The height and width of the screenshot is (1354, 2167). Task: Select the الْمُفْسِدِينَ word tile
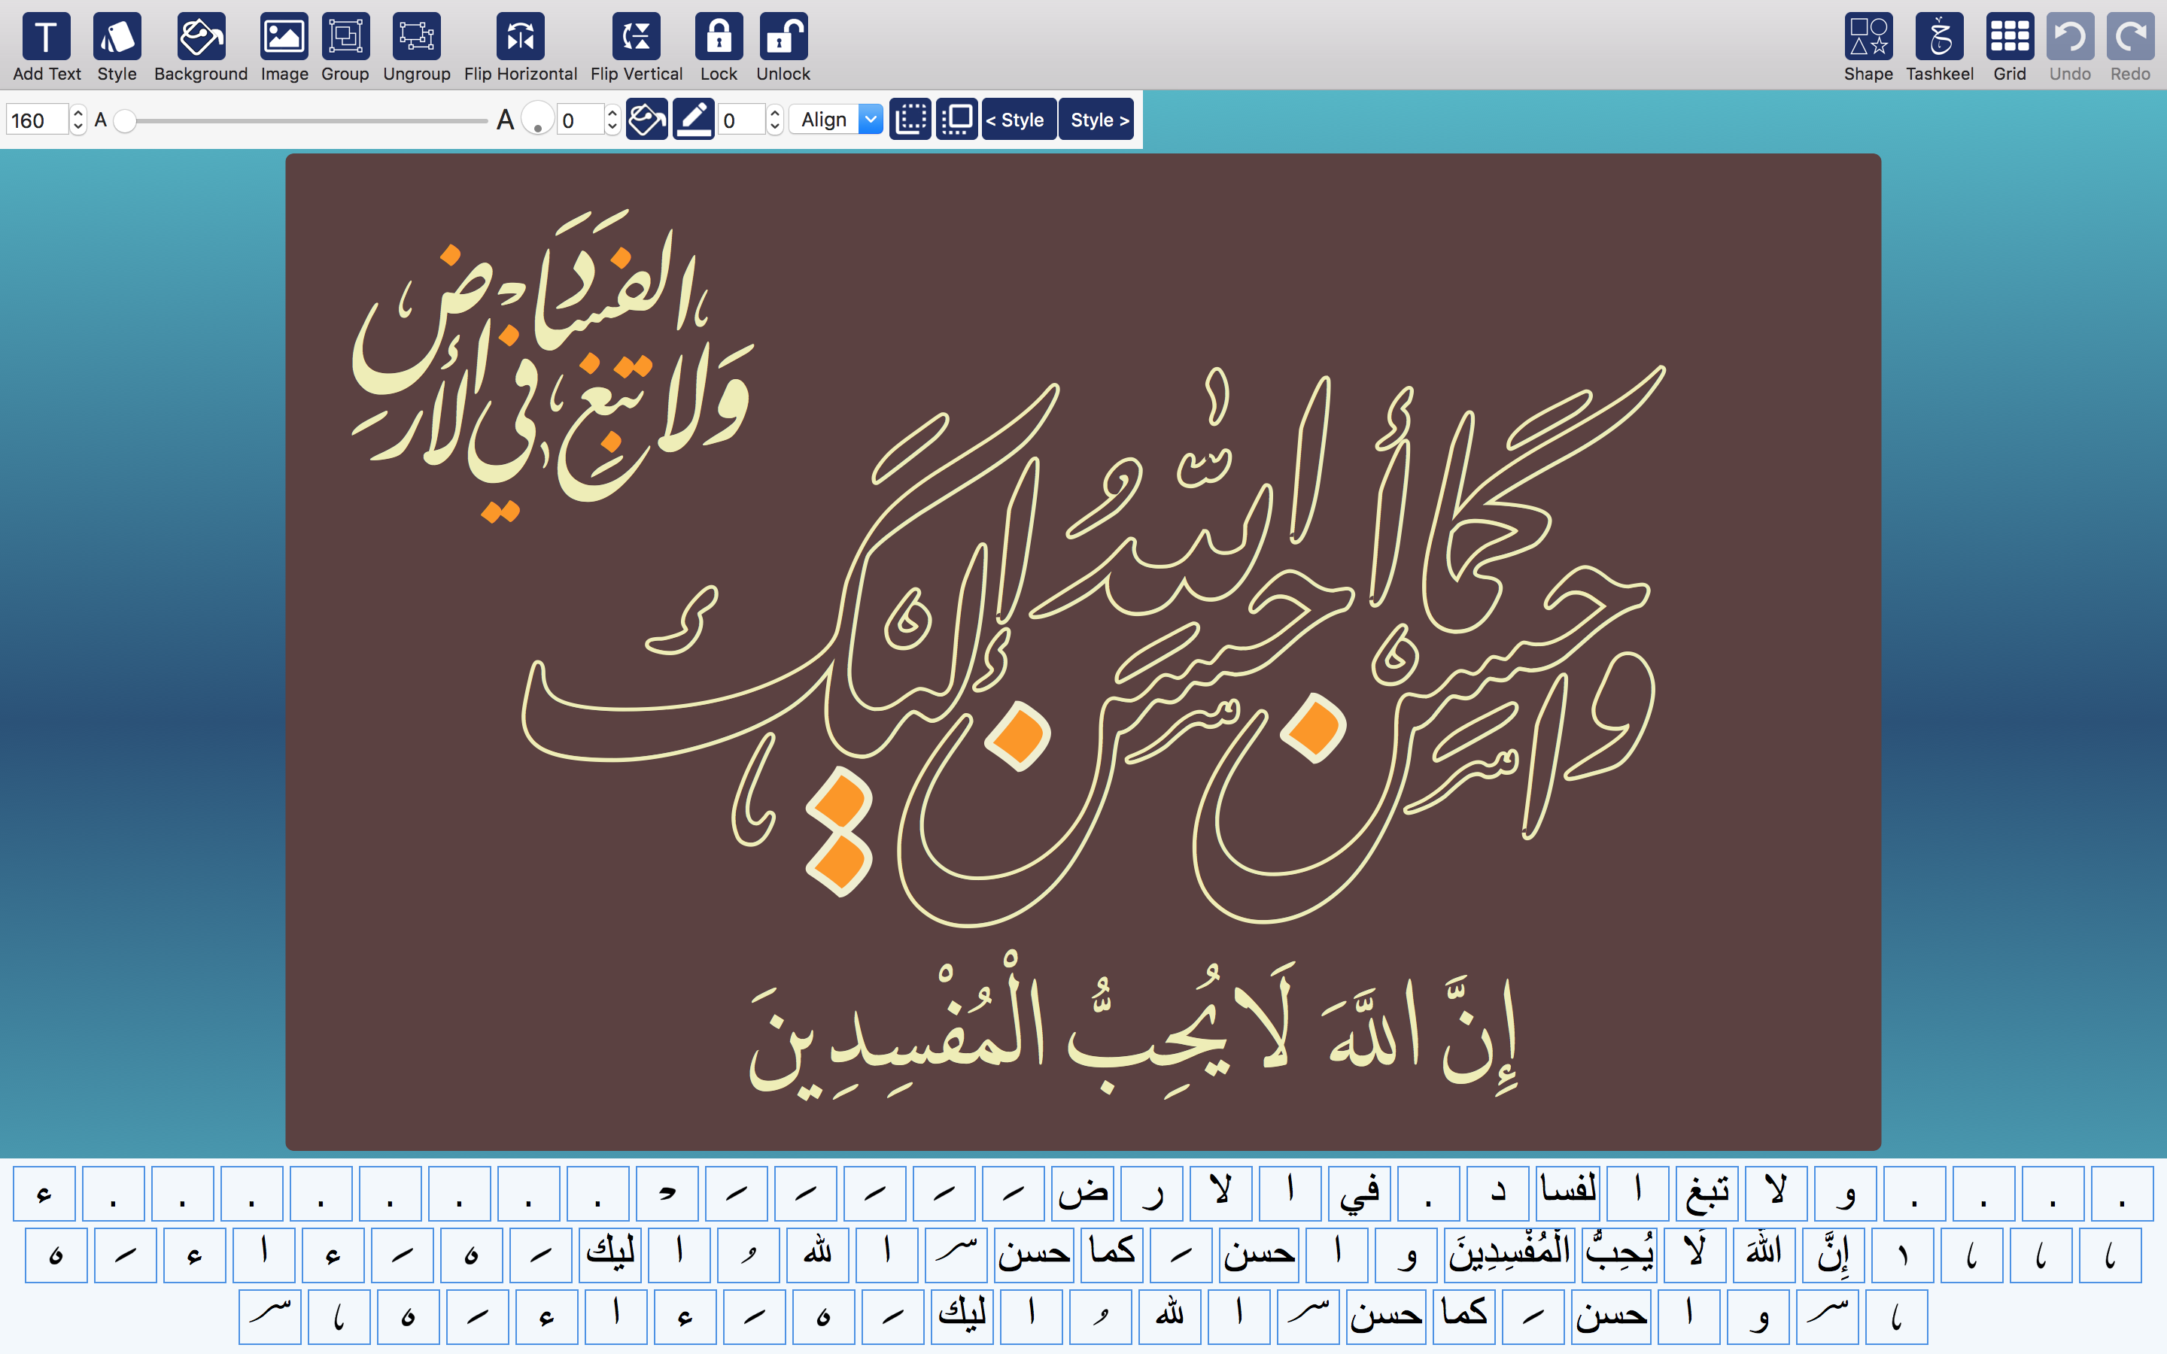(x=1509, y=1255)
